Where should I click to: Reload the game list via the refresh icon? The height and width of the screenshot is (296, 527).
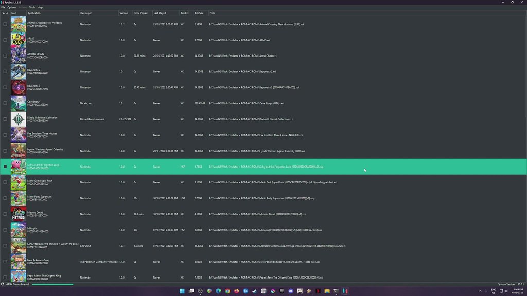(x=3, y=284)
